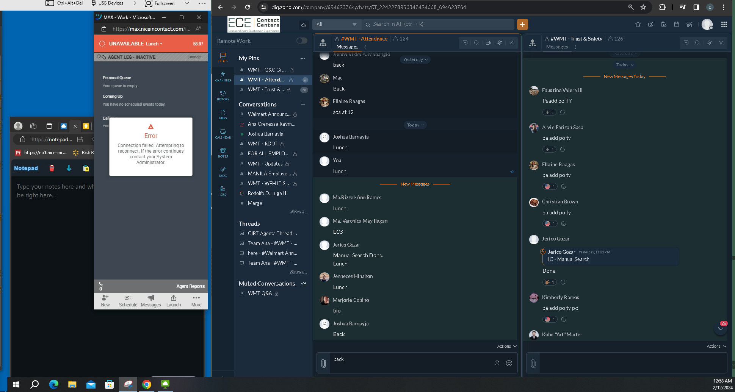Open the Chats section in Cliq sidebar
Screen dimensions: 735x392
point(223,57)
